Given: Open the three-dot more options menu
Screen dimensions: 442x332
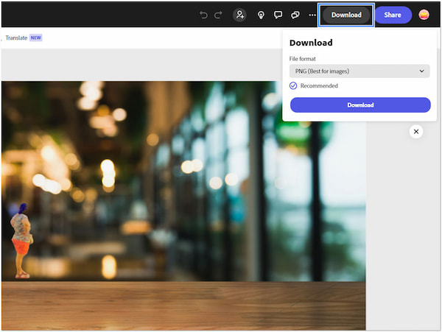Looking at the screenshot, I should (x=312, y=15).
